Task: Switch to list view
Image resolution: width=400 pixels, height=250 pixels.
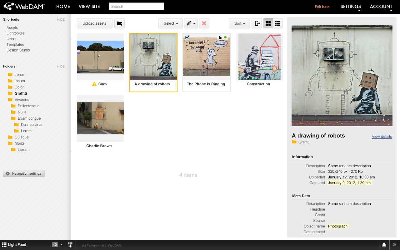Action: coord(277,23)
